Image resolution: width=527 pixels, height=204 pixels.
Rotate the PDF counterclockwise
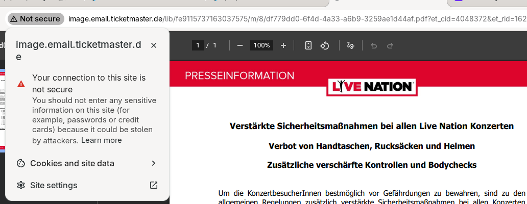pos(325,45)
